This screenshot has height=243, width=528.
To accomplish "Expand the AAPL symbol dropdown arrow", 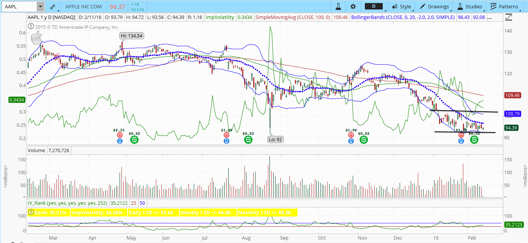I will pyautogui.click(x=40, y=6).
